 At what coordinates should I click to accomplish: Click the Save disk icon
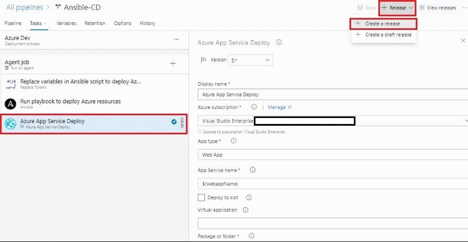point(360,8)
